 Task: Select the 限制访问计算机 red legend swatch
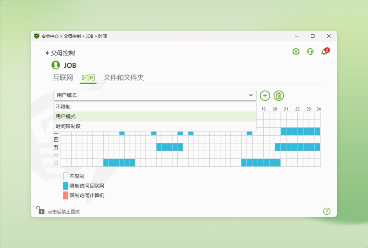[65, 195]
